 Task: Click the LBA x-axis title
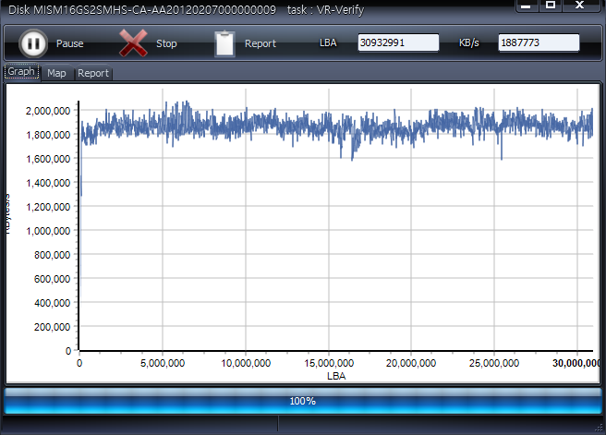[335, 376]
